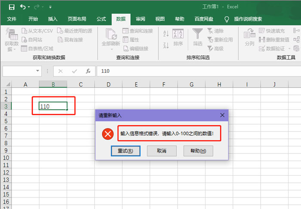Switch to the 插入 (Insert) tab

(x=53, y=19)
